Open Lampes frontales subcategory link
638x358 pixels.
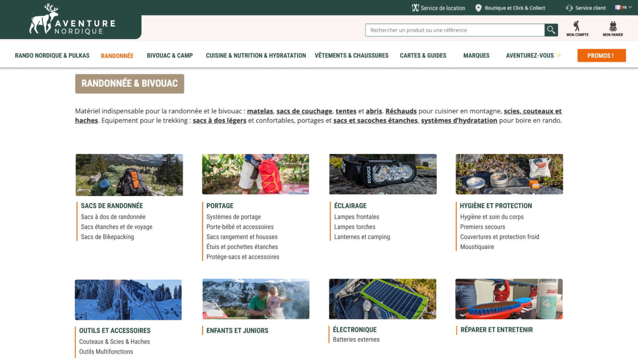pyautogui.click(x=356, y=217)
